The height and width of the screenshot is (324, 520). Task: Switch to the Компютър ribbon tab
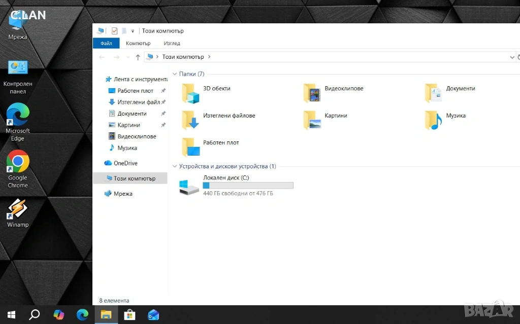(x=138, y=44)
